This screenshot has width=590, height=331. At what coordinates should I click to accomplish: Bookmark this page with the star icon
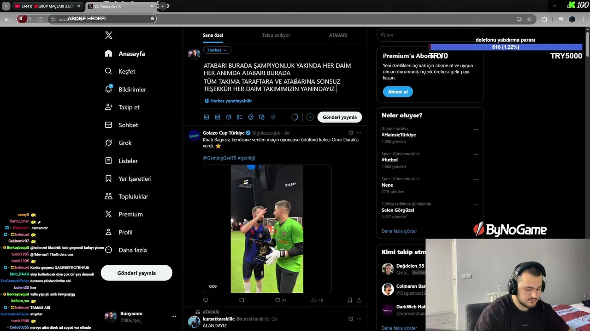(529, 19)
